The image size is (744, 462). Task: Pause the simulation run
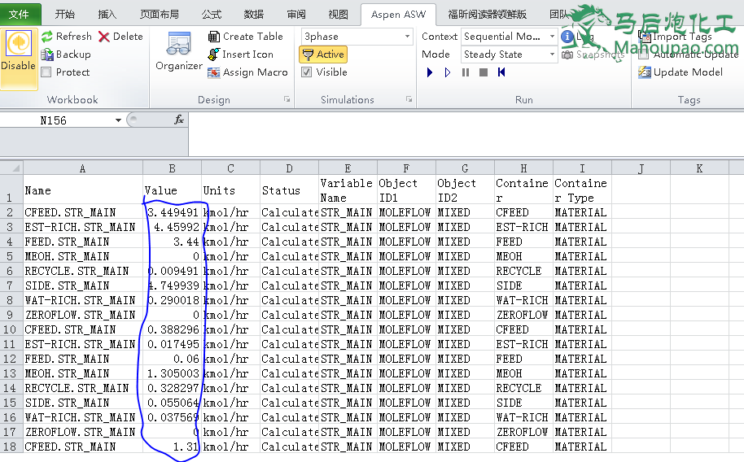click(x=466, y=72)
